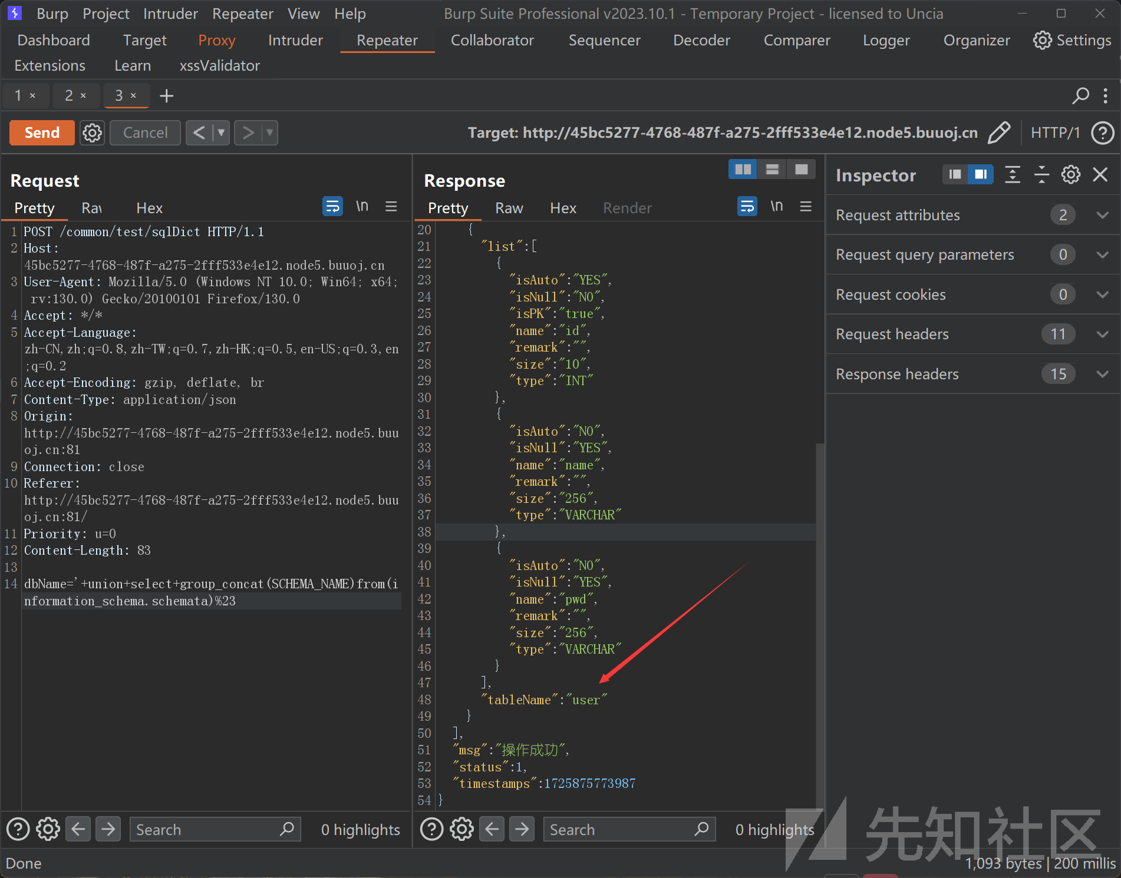Open the Repeater tab options kebab menu
Viewport: 1121px width, 878px height.
[1105, 95]
